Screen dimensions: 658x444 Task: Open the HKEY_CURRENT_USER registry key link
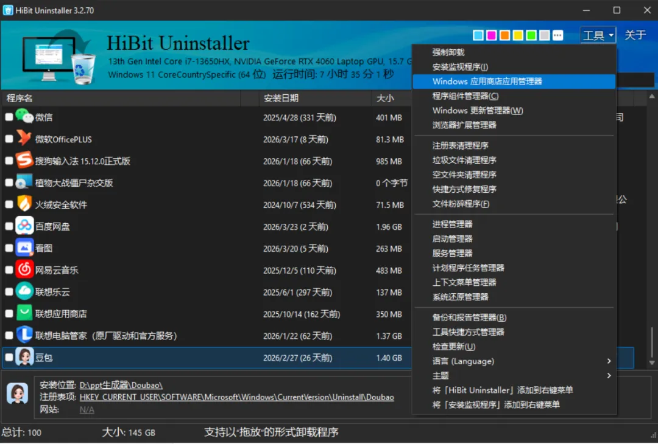tap(236, 397)
